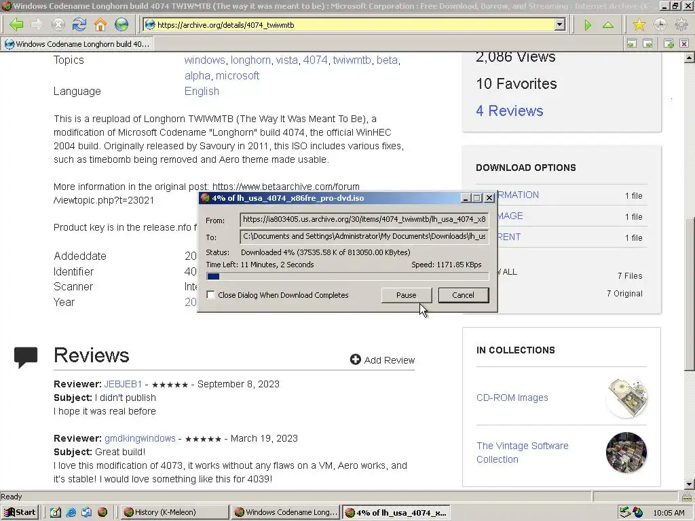Click the Show Desktop quick launch icon
Screen dimensions: 695x521
click(56, 512)
